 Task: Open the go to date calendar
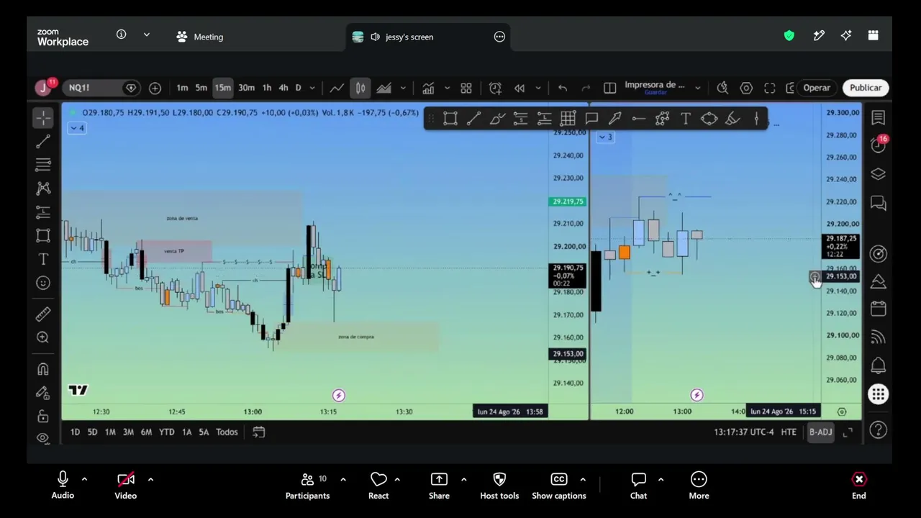coord(259,432)
